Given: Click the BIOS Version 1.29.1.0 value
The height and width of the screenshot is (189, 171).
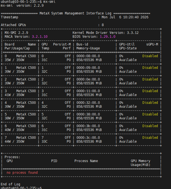Looking at the screenshot, I should 108,37.
